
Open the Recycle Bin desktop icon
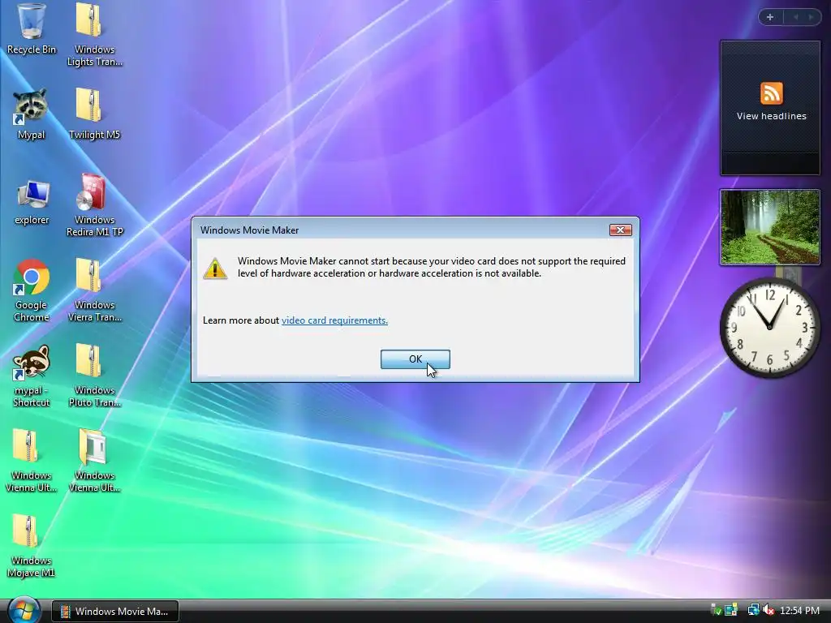pyautogui.click(x=32, y=29)
